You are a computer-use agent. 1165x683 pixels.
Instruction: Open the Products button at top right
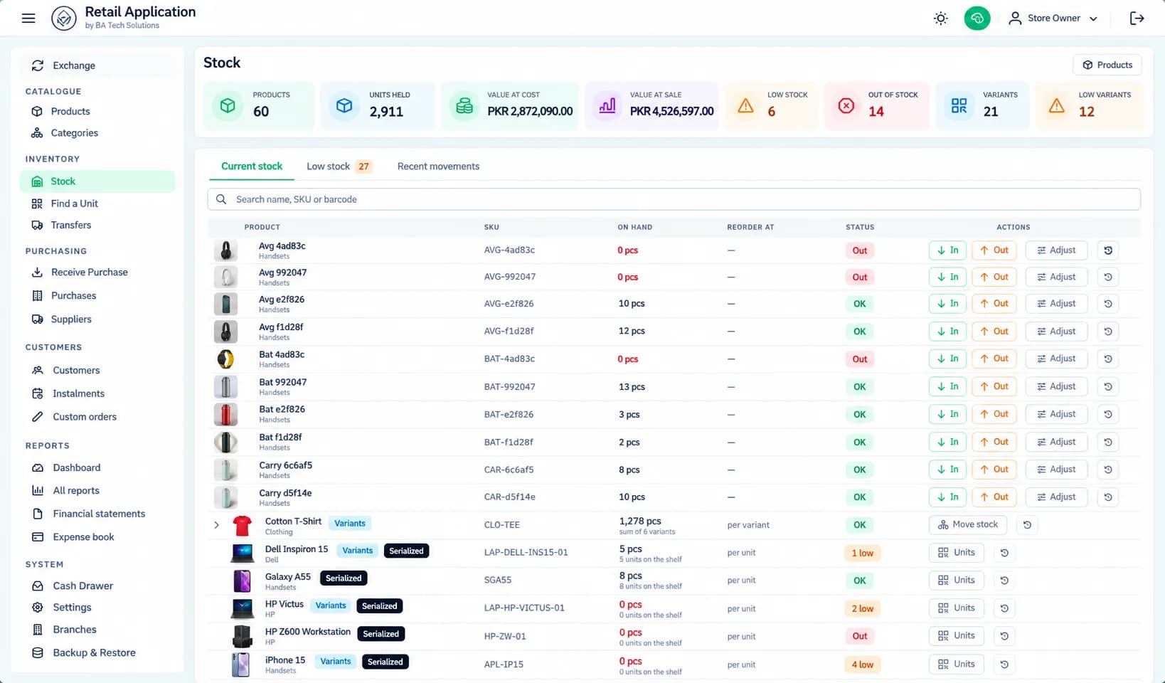[x=1107, y=65]
